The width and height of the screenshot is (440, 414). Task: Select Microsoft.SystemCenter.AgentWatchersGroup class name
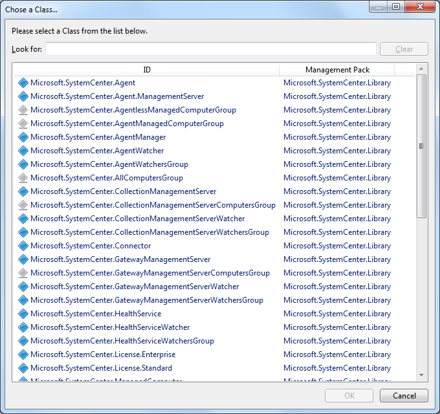[109, 164]
